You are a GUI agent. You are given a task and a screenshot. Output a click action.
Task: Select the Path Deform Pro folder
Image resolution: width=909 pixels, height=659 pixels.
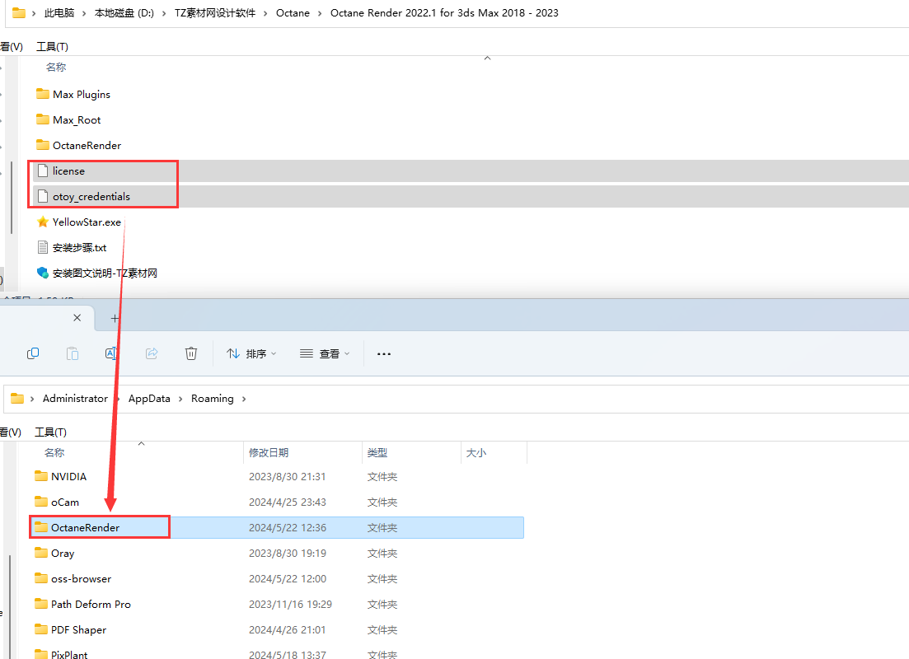pos(82,604)
